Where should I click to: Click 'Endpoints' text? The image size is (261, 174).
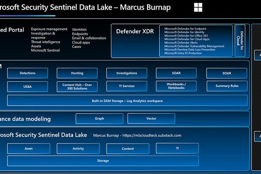tap(80, 34)
